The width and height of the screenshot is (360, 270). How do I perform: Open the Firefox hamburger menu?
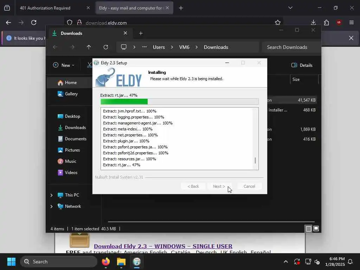pos(351,22)
